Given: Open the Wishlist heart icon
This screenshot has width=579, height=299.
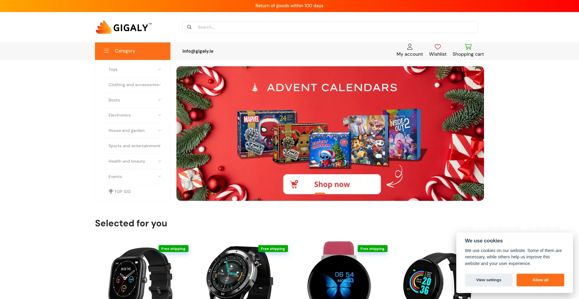Looking at the screenshot, I should coord(438,47).
